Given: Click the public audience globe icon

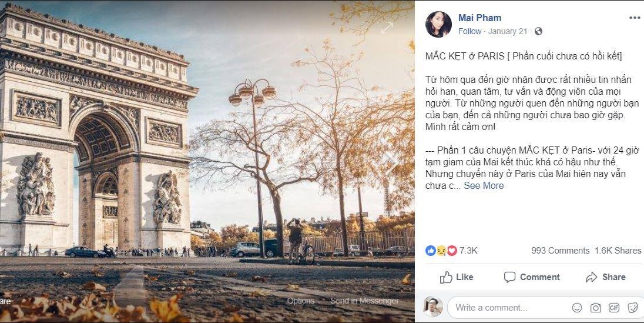Looking at the screenshot, I should (538, 31).
